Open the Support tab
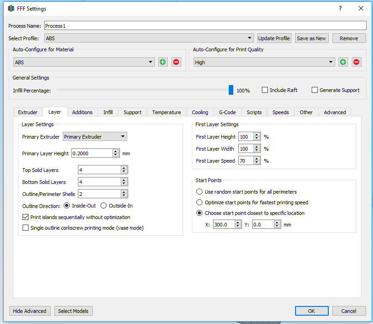The height and width of the screenshot is (324, 373). point(132,112)
